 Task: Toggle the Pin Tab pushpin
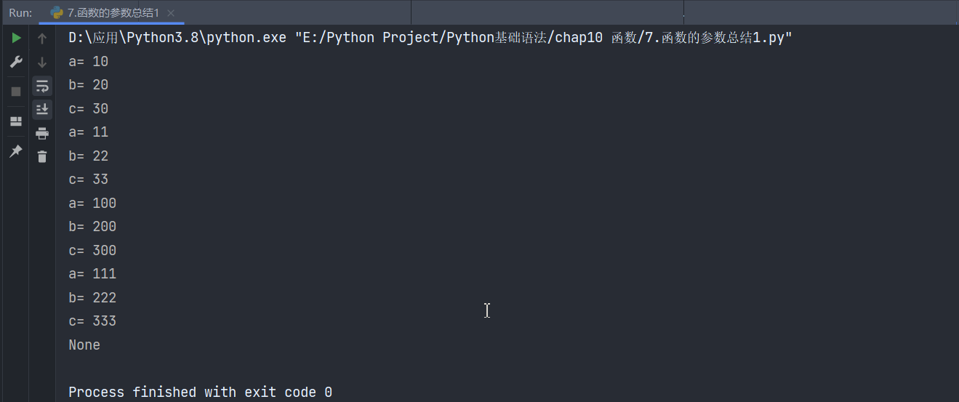[16, 151]
